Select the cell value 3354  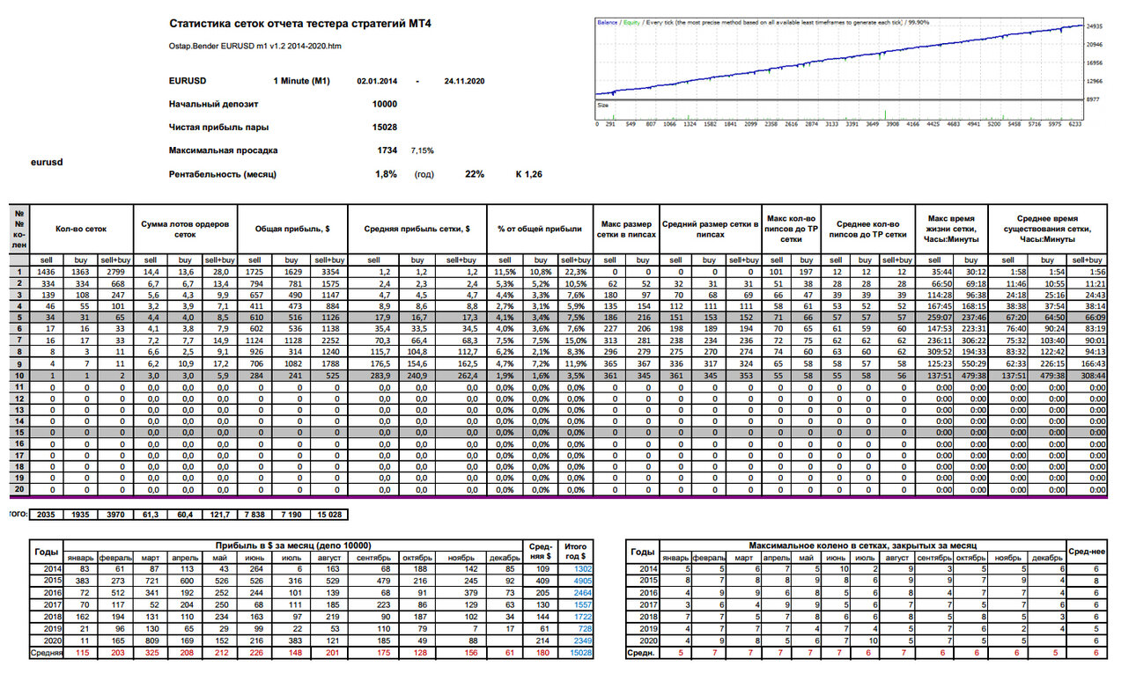[x=329, y=273]
